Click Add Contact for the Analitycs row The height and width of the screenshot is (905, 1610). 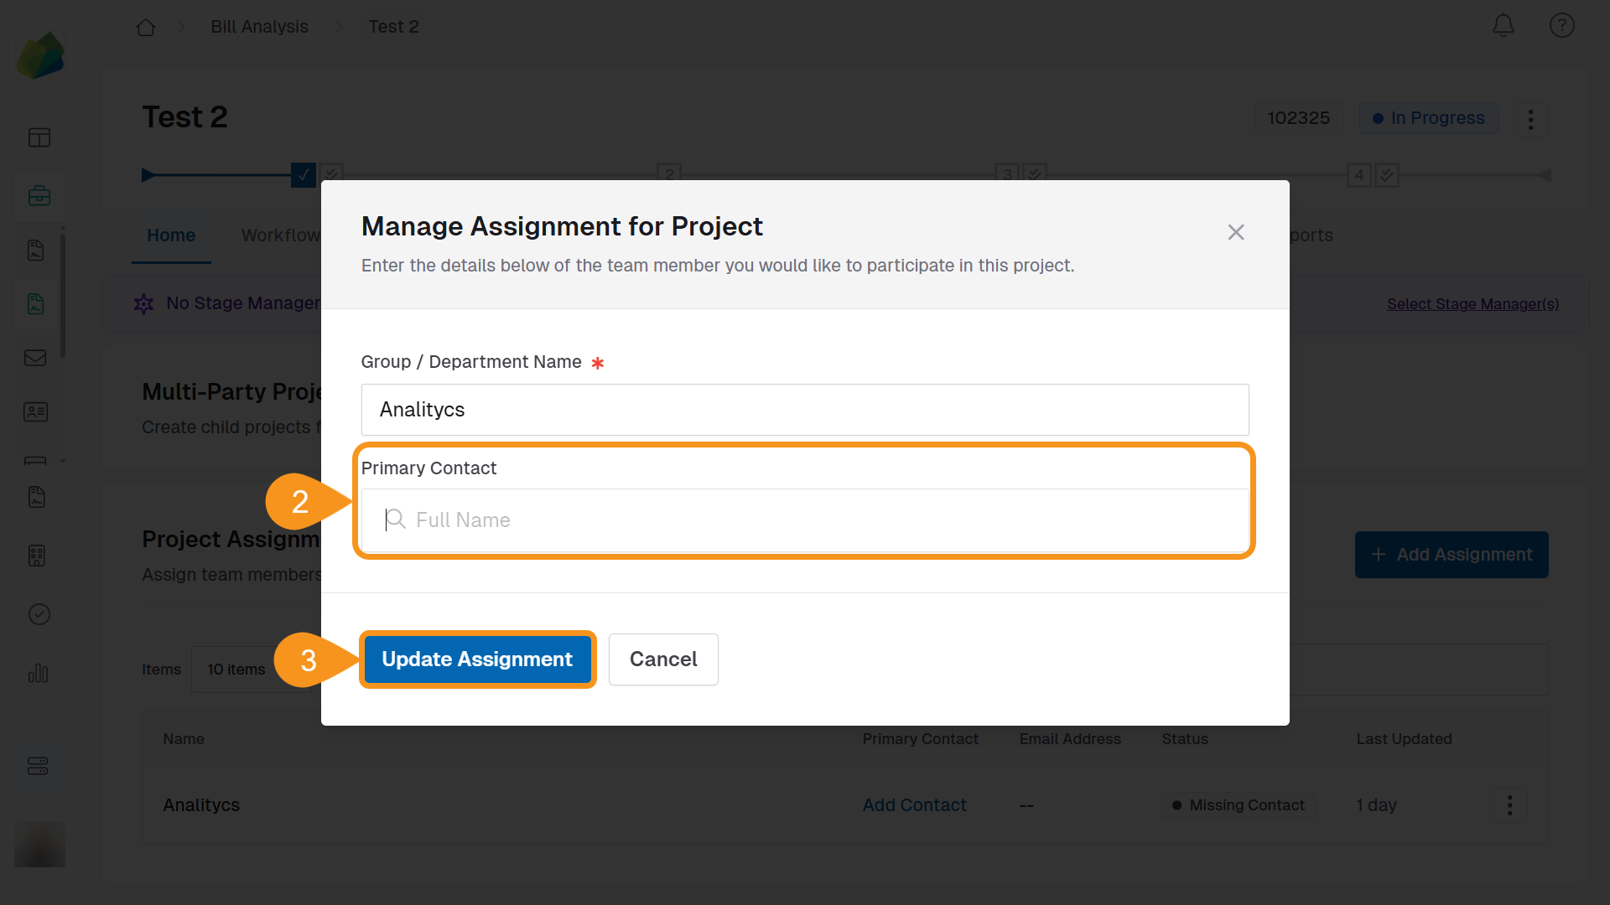coord(913,805)
